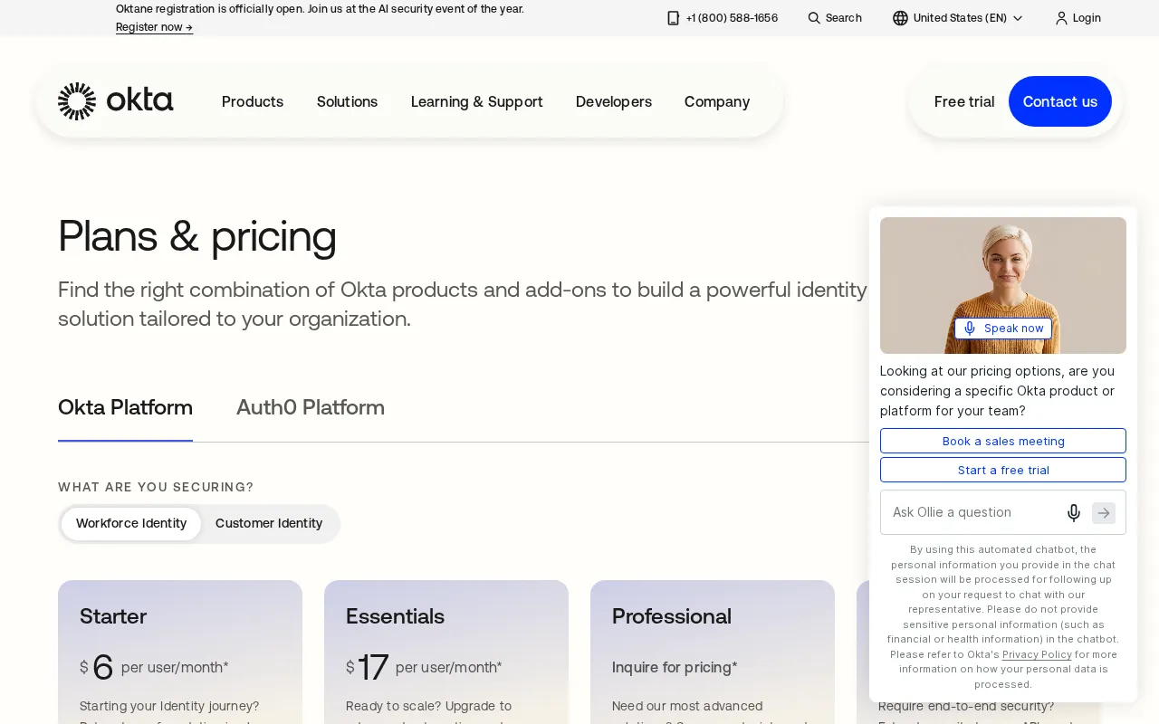Click the Search text label

click(x=844, y=18)
